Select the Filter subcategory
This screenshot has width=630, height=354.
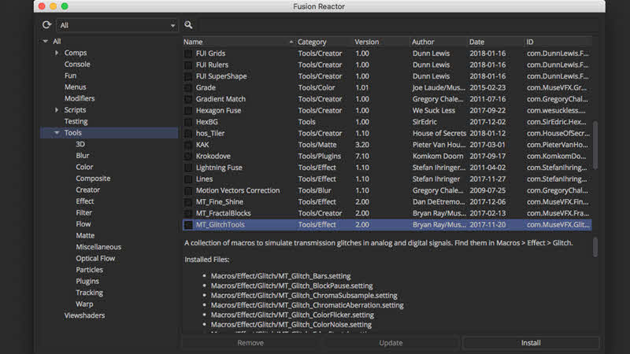(84, 212)
